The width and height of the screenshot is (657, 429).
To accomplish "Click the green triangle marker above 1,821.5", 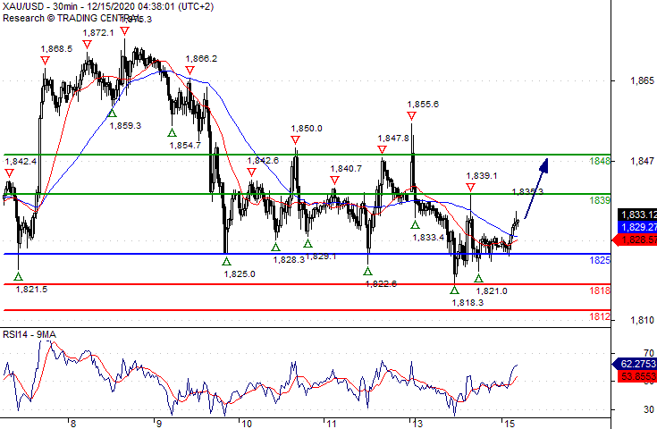I will coord(18,276).
